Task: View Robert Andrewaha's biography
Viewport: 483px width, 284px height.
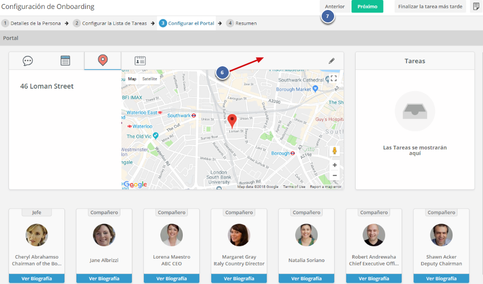Action: 374,279
